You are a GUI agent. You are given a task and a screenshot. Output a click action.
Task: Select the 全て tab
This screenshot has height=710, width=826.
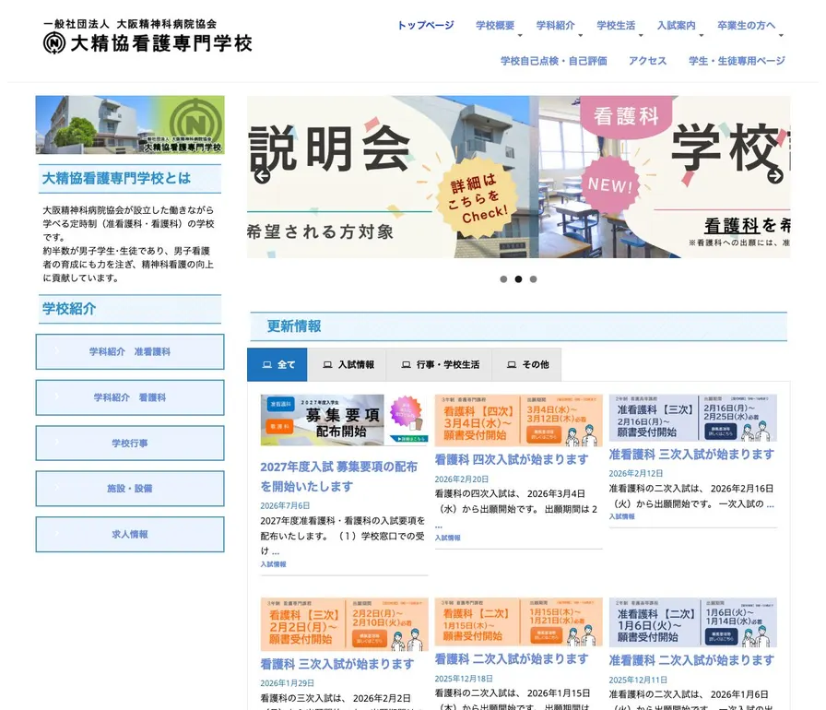(x=277, y=364)
